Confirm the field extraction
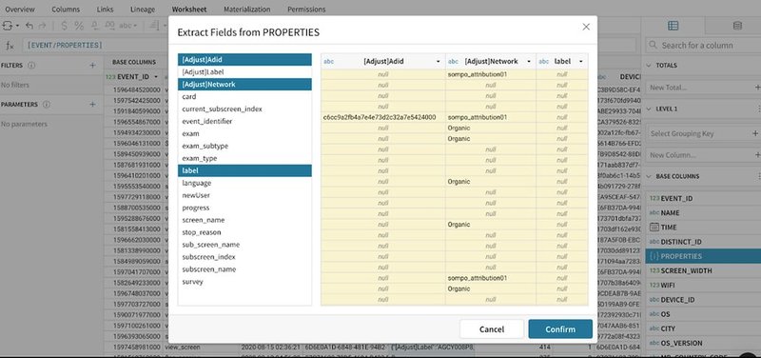The image size is (761, 358). pyautogui.click(x=560, y=328)
